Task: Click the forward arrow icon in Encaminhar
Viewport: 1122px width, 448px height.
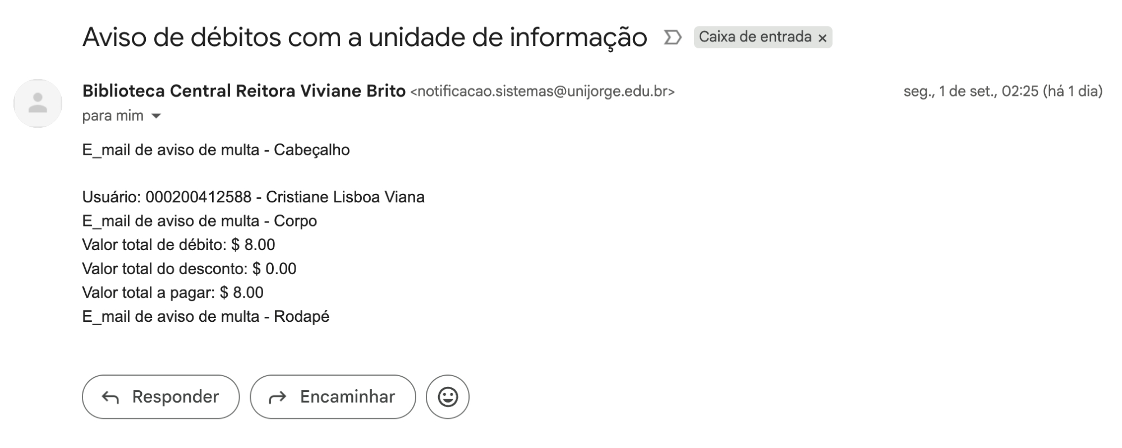Action: click(x=277, y=398)
